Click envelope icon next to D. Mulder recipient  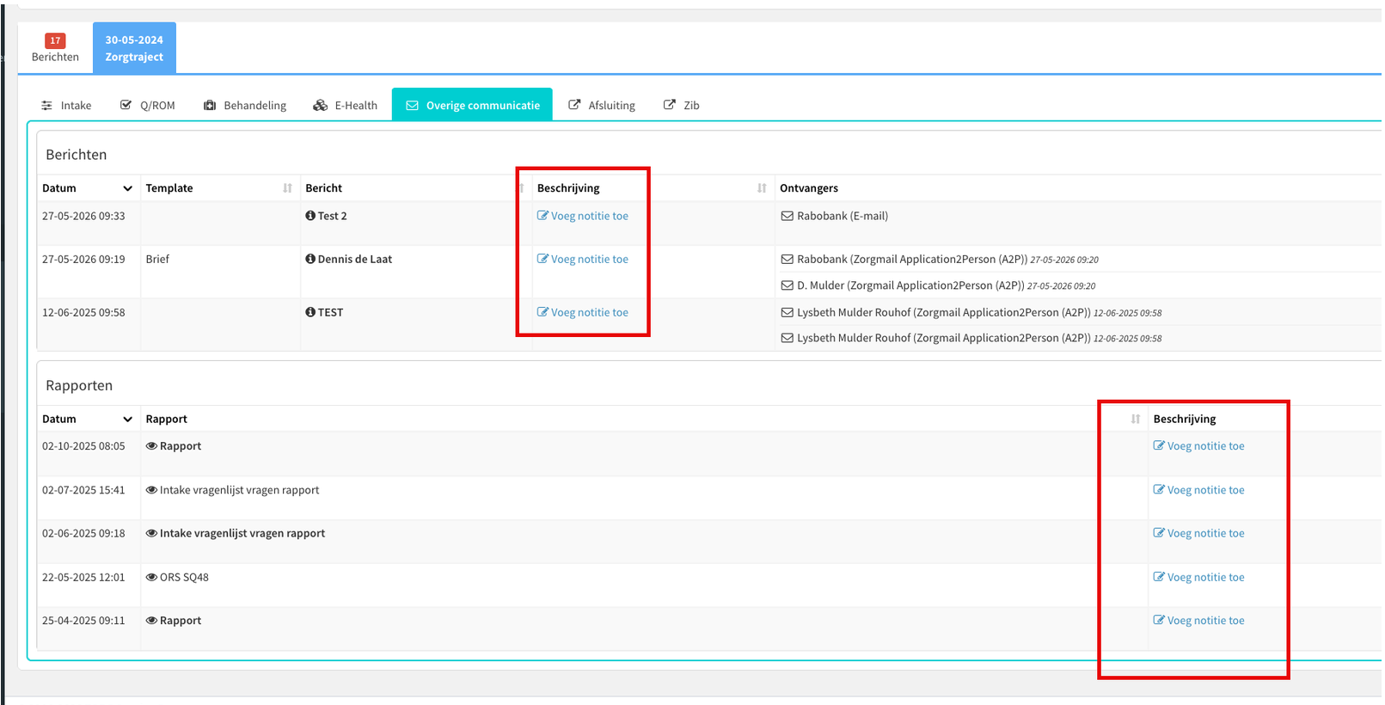coord(787,285)
